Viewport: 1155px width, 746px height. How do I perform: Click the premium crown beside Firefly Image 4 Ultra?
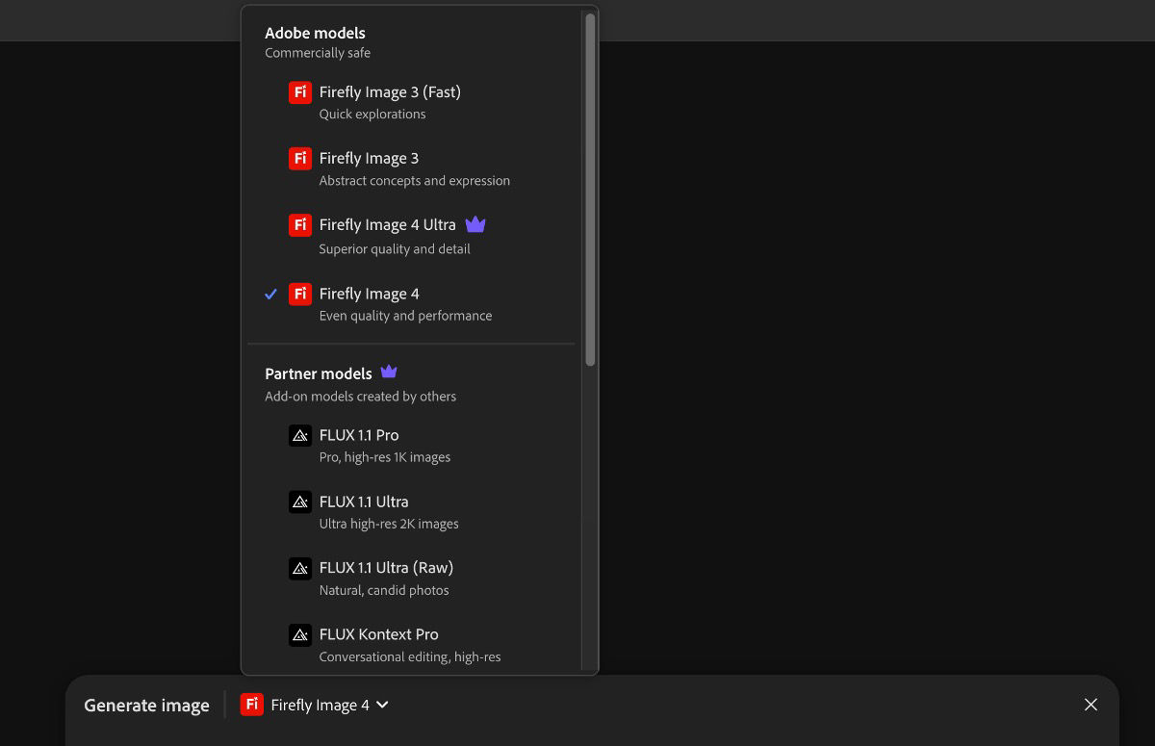point(475,224)
